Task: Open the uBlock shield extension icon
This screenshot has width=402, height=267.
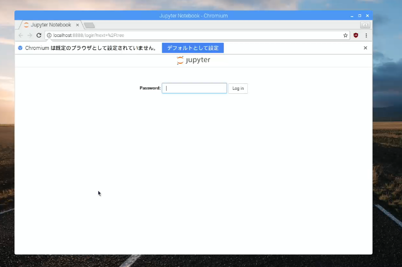Action: (356, 35)
